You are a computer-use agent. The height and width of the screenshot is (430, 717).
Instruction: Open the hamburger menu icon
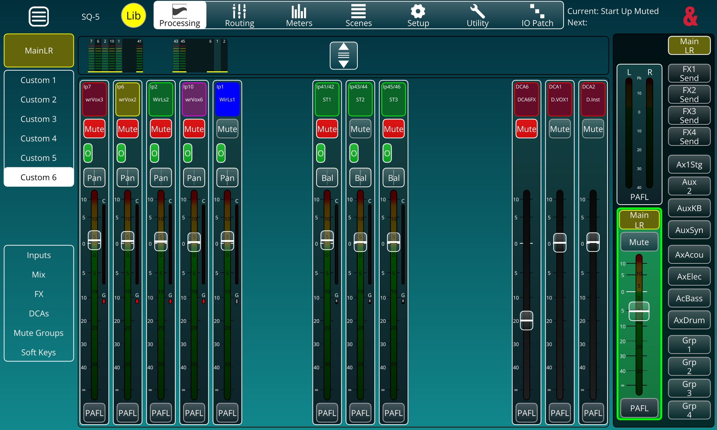tap(38, 16)
